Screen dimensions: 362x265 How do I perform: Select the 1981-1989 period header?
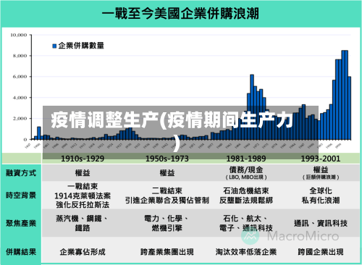pos(246,159)
